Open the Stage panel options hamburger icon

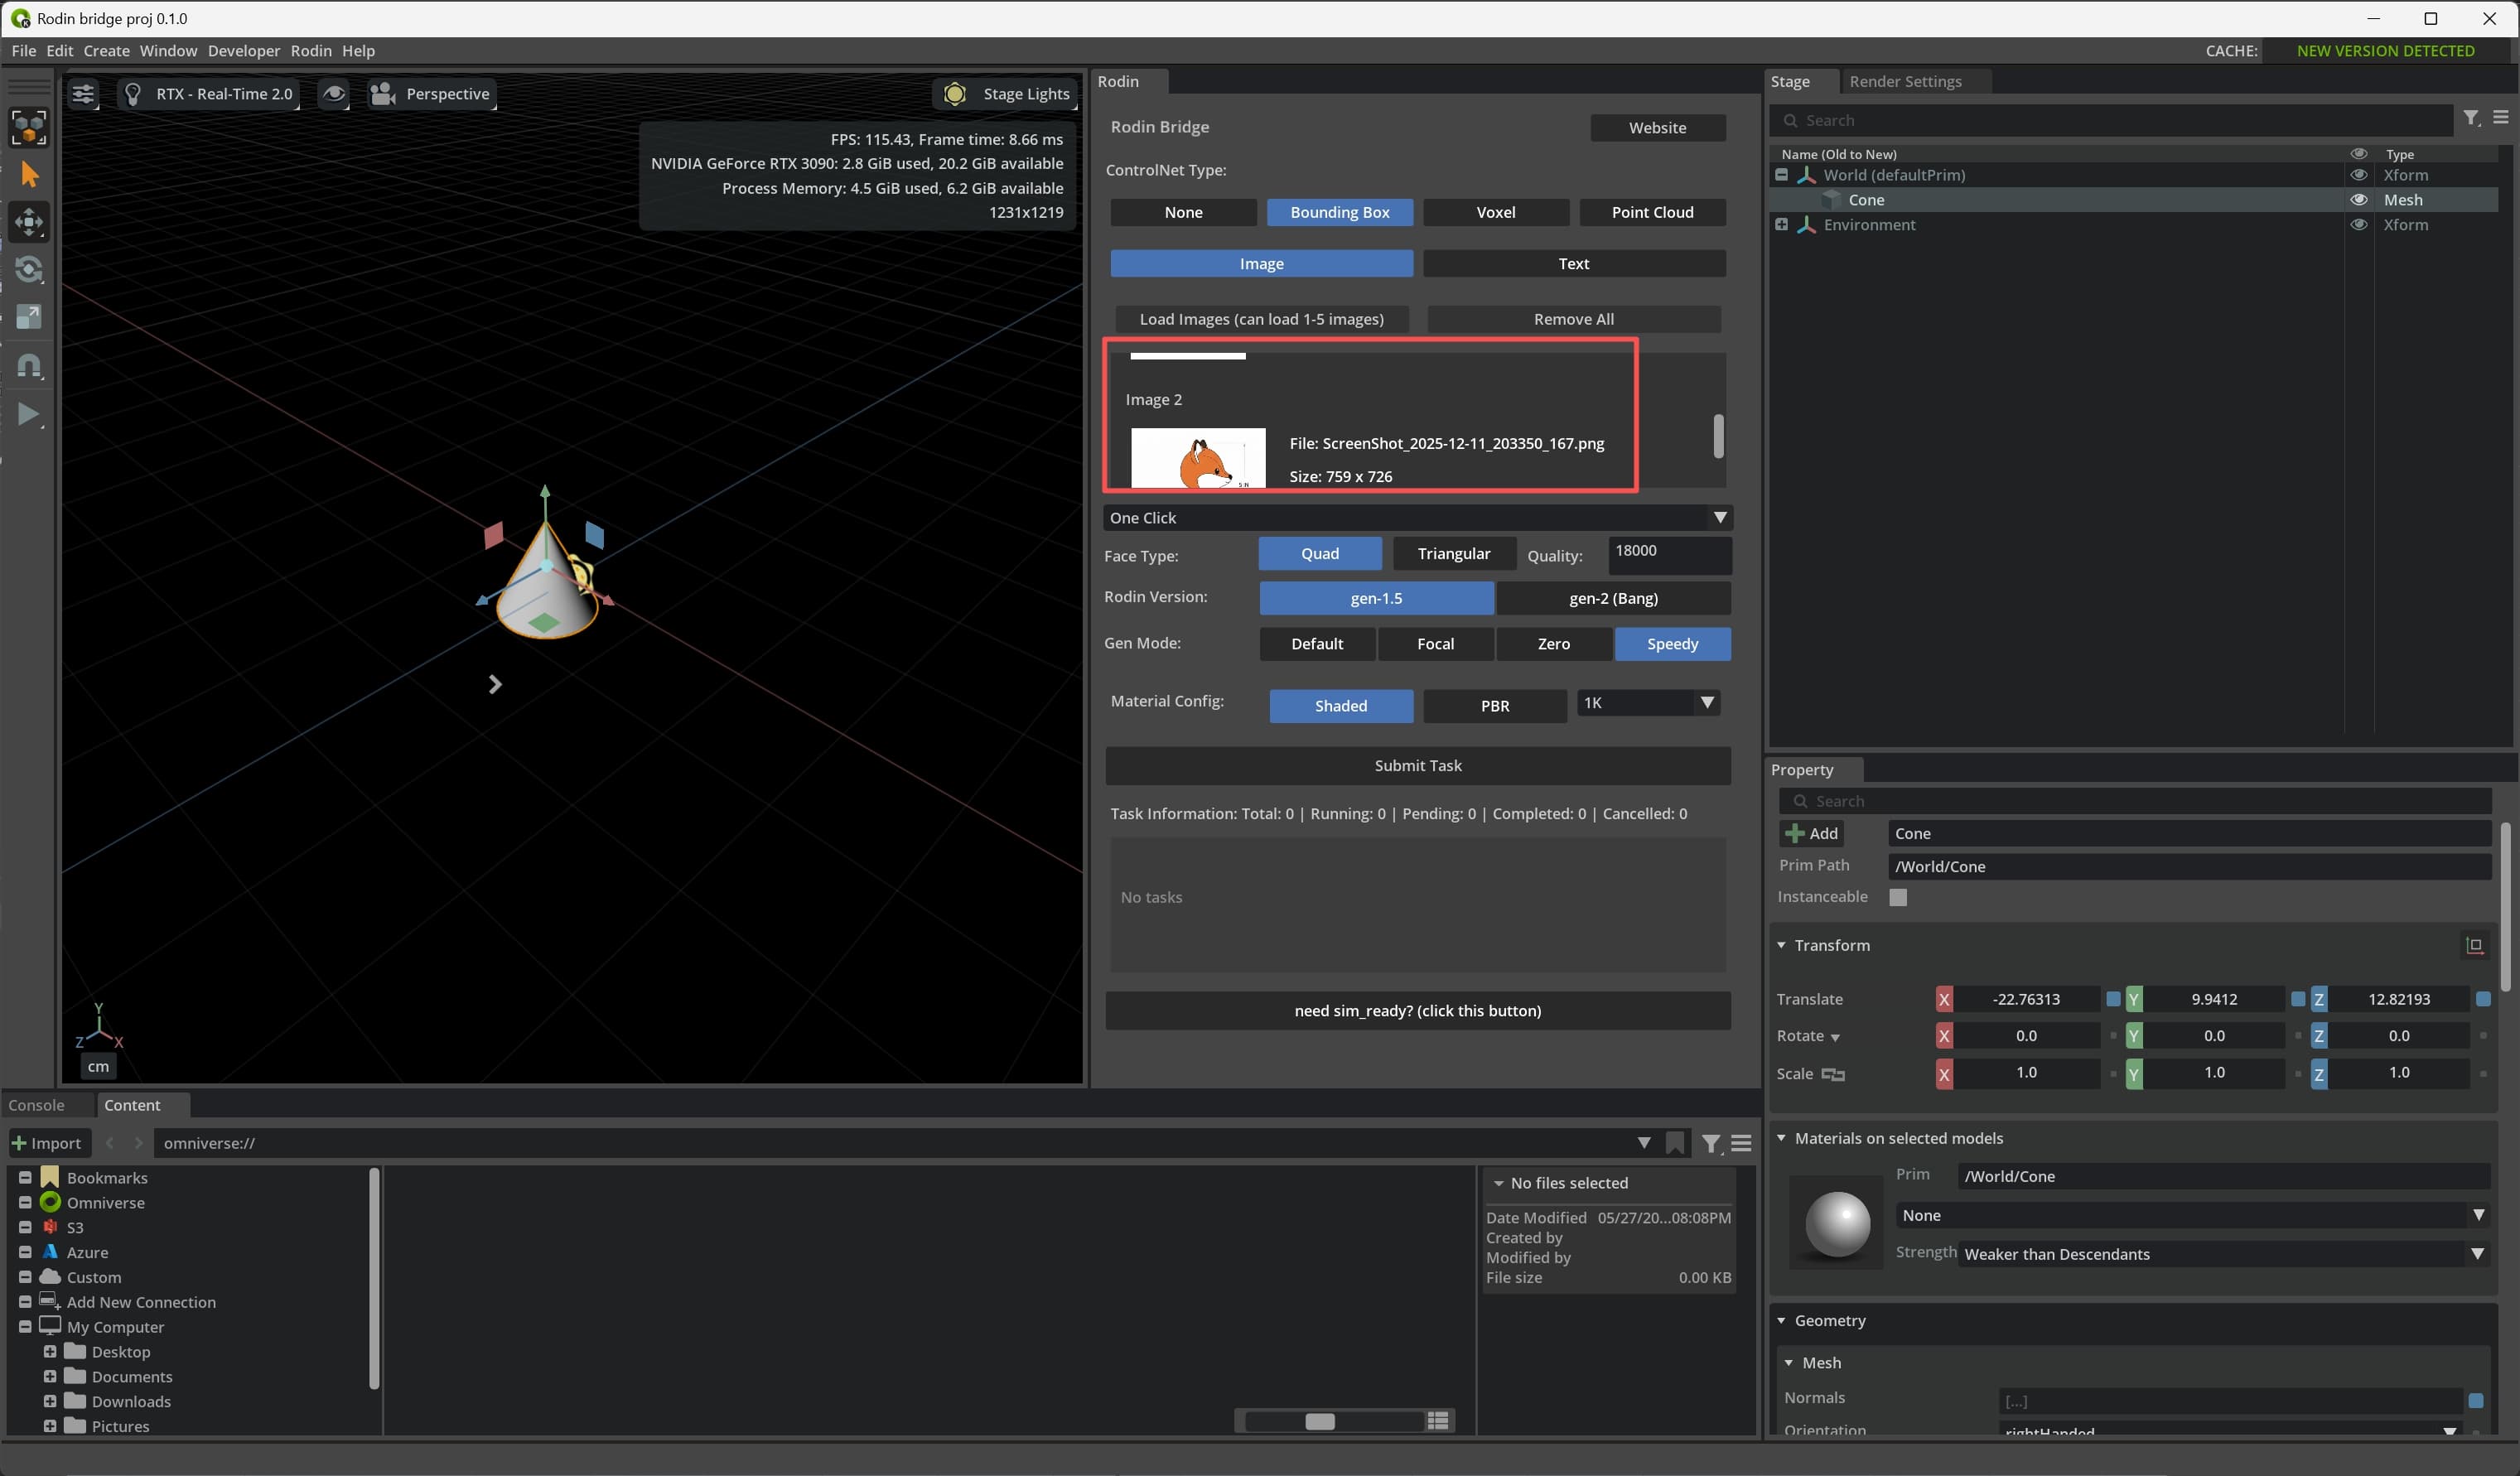[2501, 118]
